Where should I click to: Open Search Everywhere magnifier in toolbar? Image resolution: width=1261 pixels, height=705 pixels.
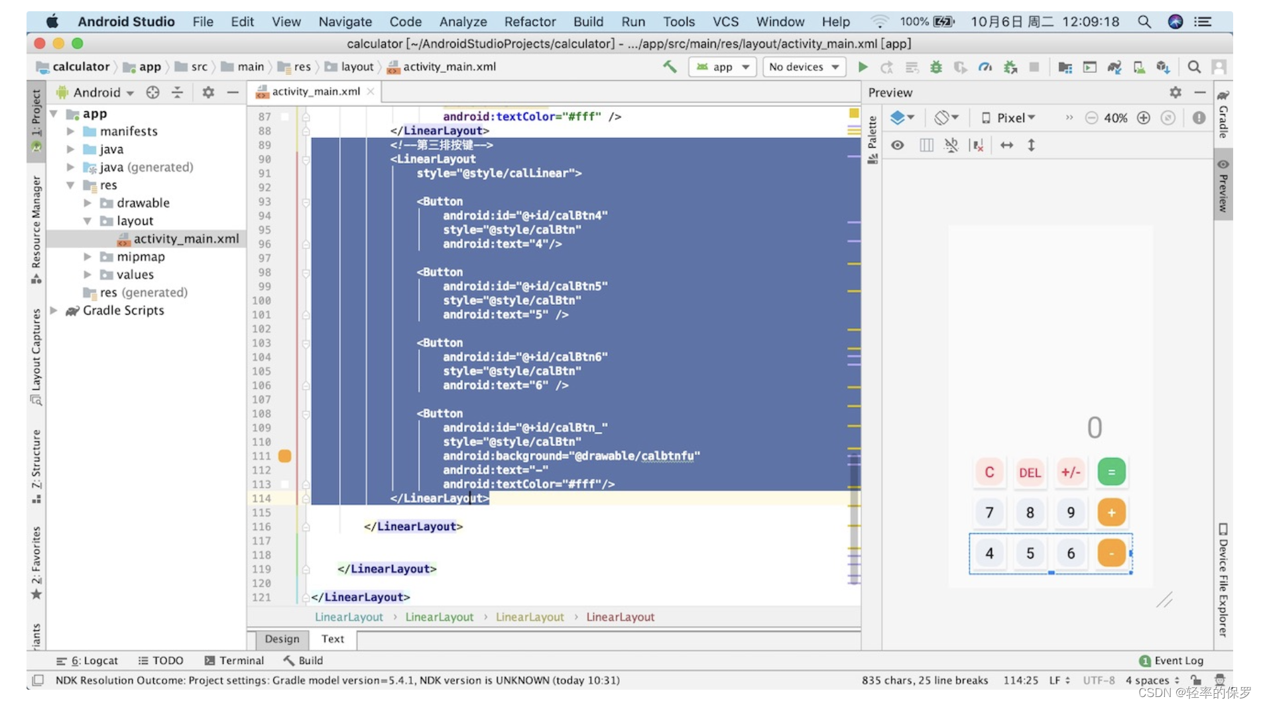[x=1194, y=67]
